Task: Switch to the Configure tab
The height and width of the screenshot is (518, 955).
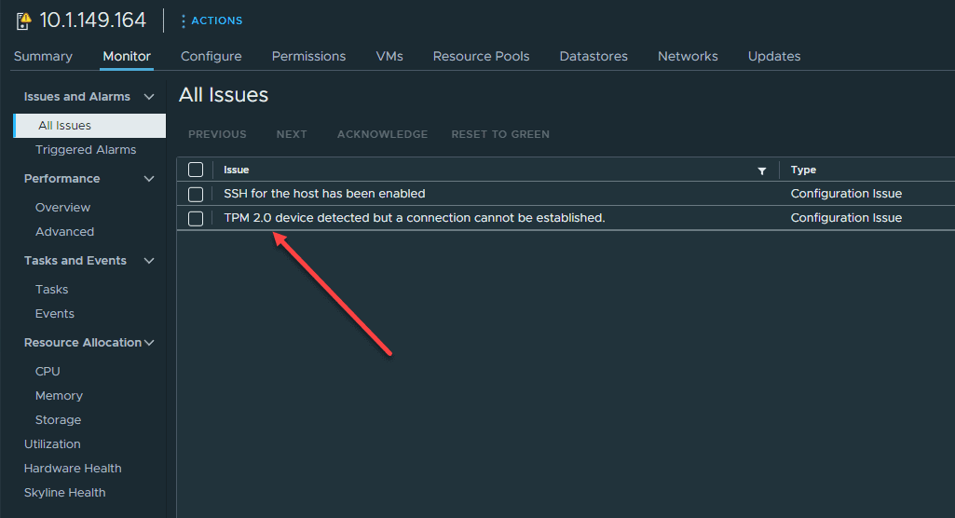Action: tap(211, 56)
